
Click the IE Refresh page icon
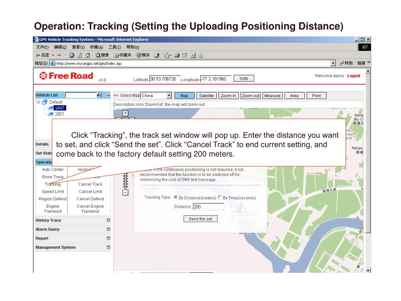click(79, 55)
